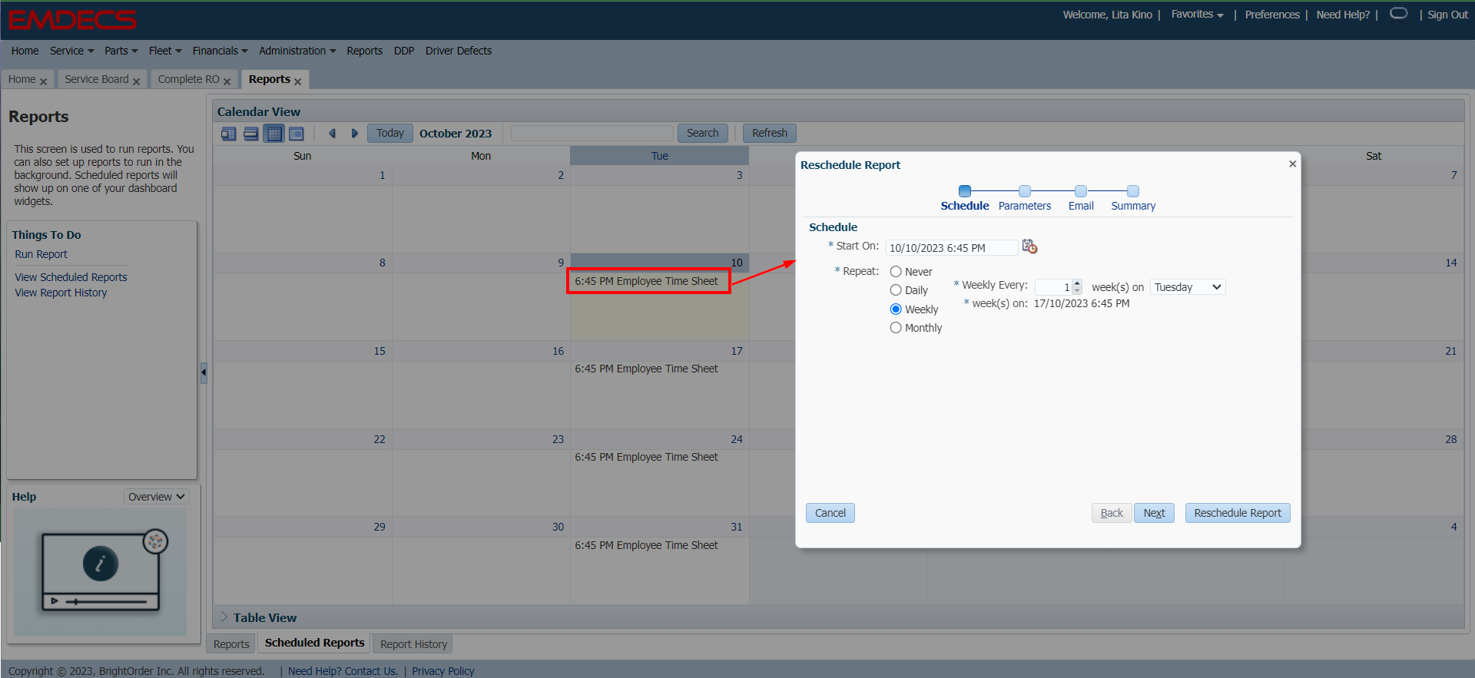Image resolution: width=1475 pixels, height=678 pixels.
Task: Go to previous month arrow
Action: [x=332, y=134]
